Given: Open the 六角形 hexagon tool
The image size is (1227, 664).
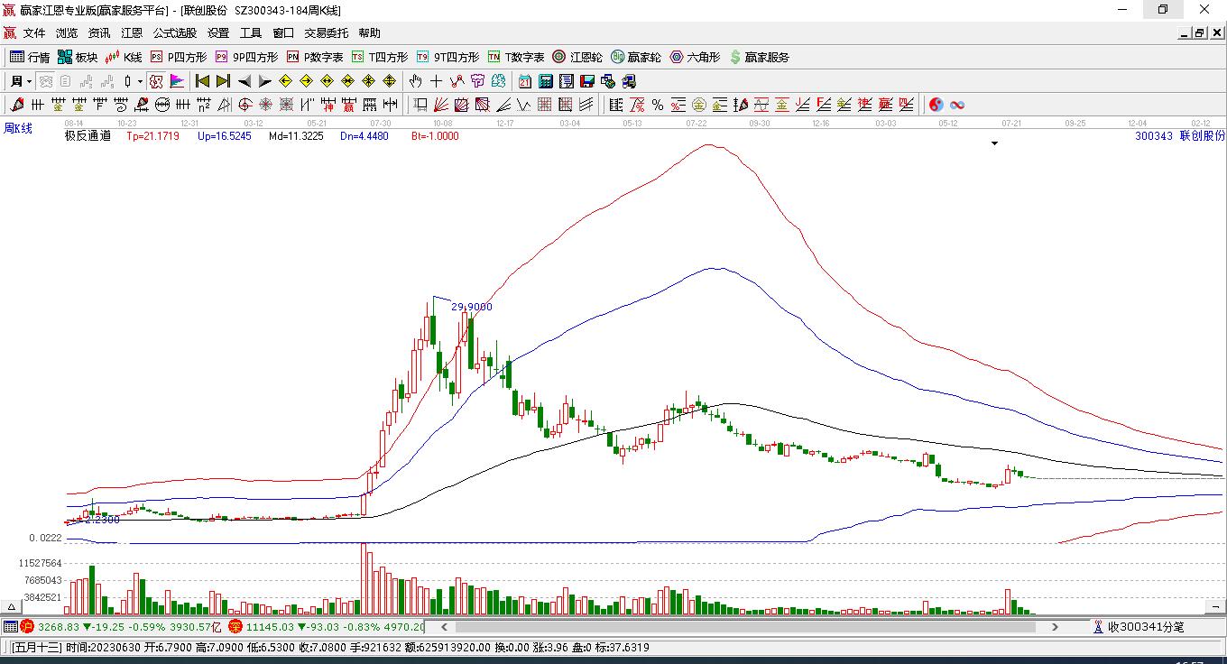Looking at the screenshot, I should coord(695,57).
